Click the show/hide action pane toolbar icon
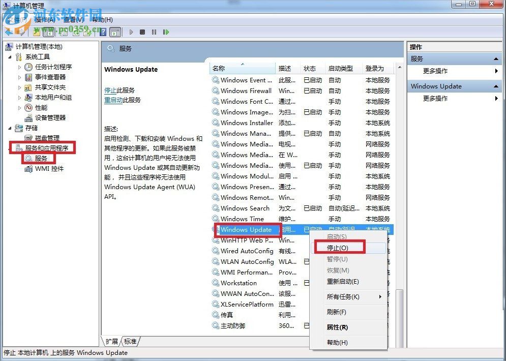 (115, 32)
